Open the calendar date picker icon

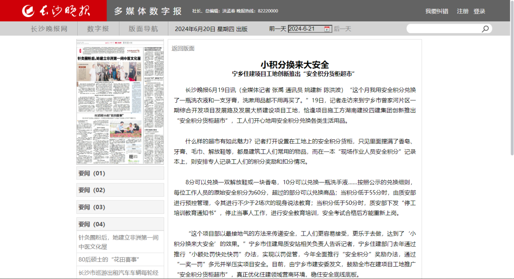(327, 29)
